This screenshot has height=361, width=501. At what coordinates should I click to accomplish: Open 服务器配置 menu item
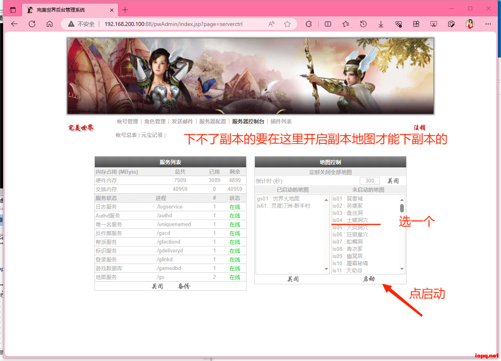212,121
